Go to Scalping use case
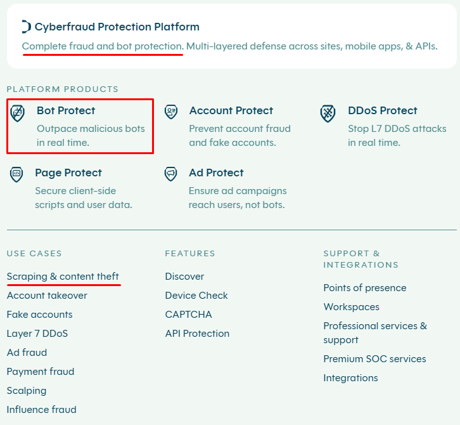Image resolution: width=460 pixels, height=425 pixels. click(27, 391)
